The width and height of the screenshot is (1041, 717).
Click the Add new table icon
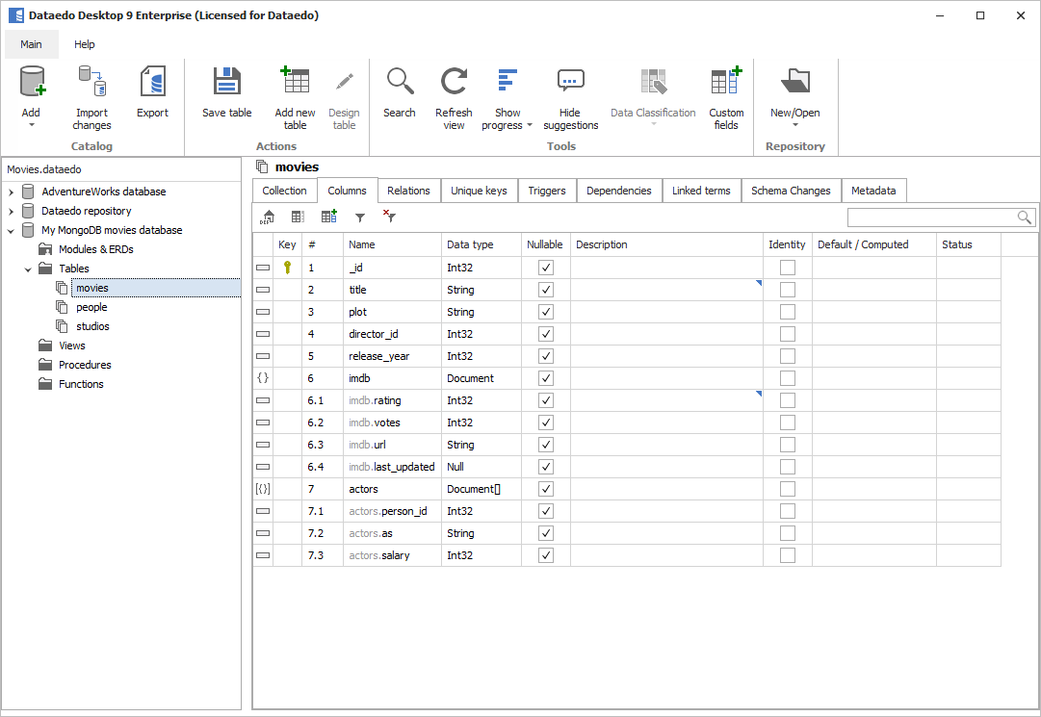295,83
